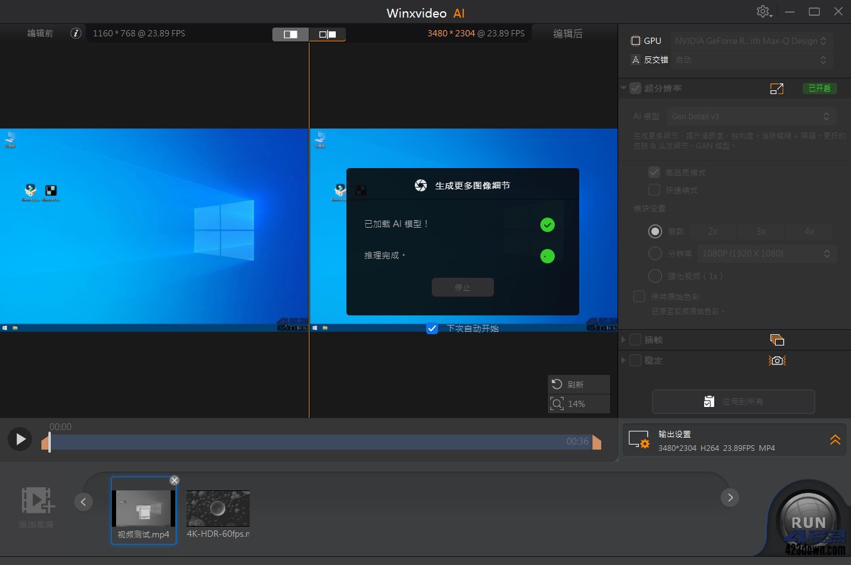Click the 添加视频 add video icon

(x=37, y=500)
